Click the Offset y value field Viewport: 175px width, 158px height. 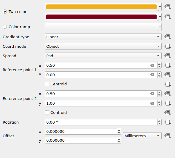click(x=81, y=140)
